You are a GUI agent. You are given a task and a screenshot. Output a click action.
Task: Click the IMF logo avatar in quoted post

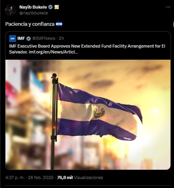pyautogui.click(x=13, y=39)
